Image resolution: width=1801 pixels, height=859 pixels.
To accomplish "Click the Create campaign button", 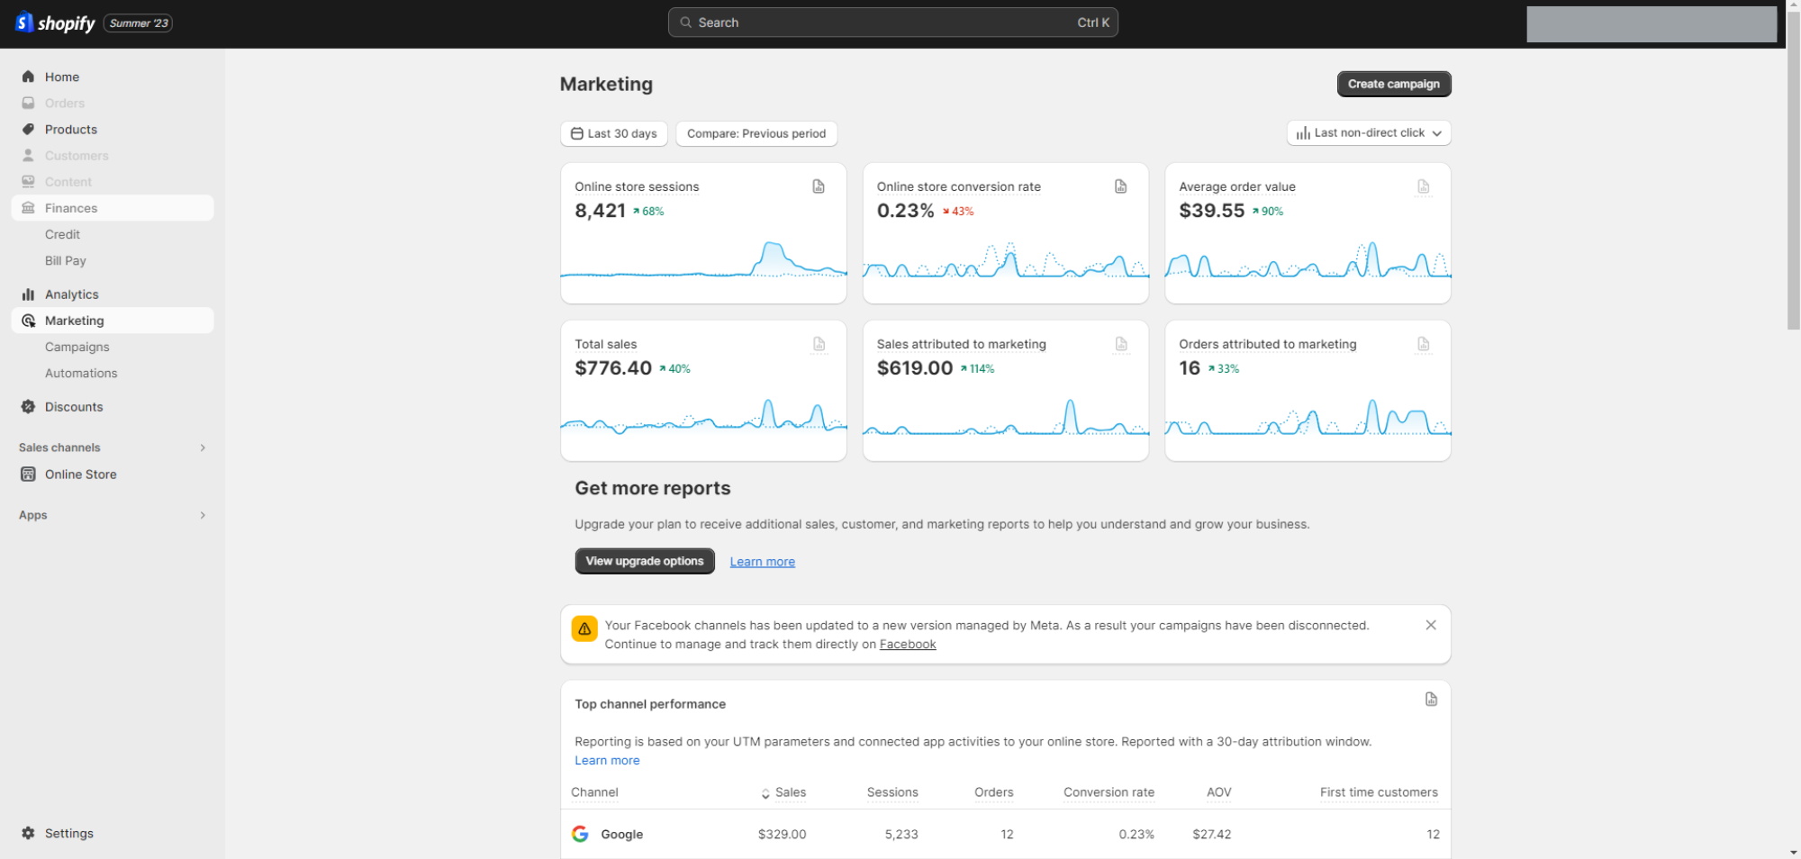I will [1393, 84].
